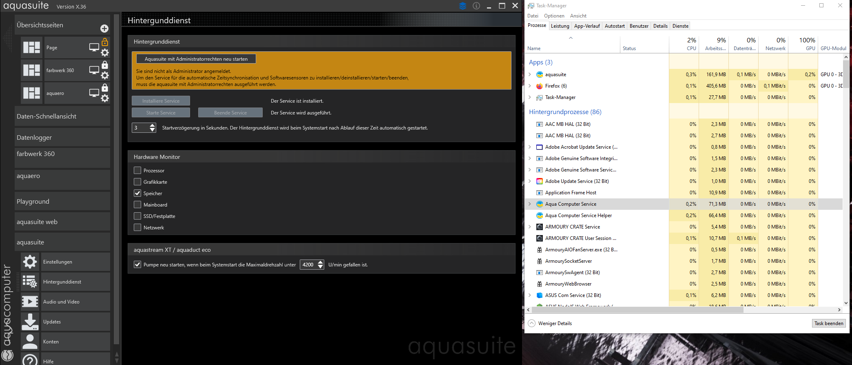Click Weniger Details in Task-Manager

pyautogui.click(x=550, y=323)
